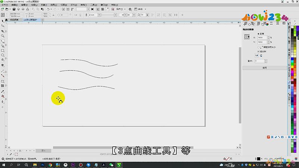Open Chrome from the taskbar

[50, 165]
